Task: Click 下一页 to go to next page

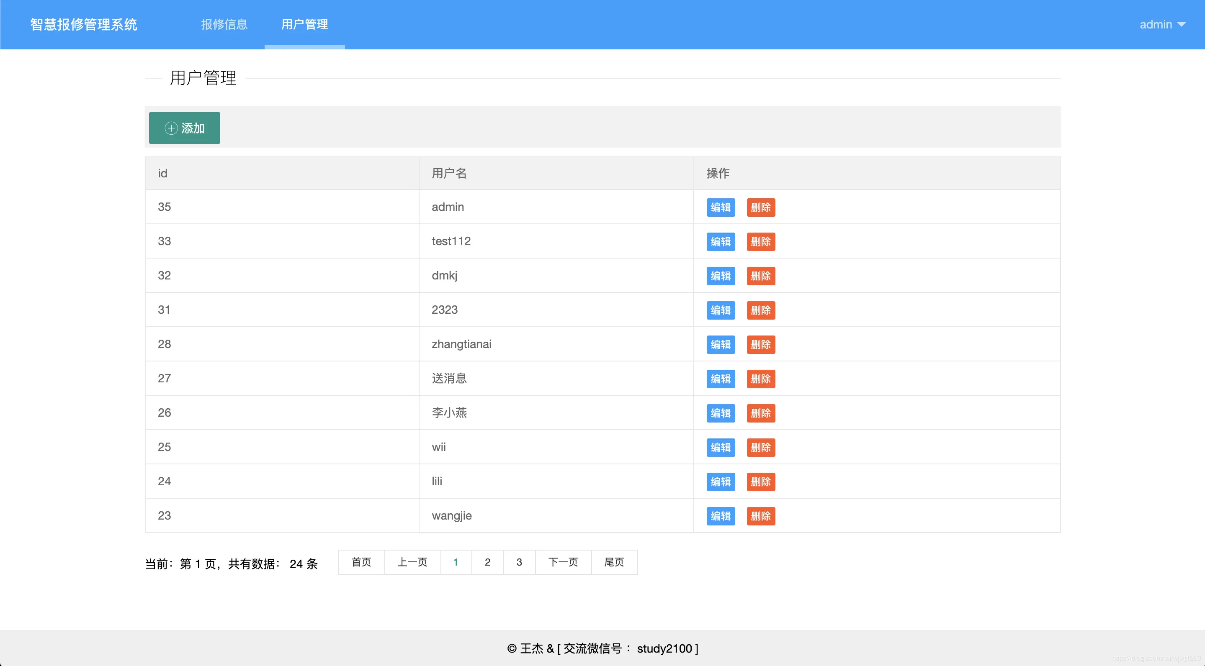Action: click(563, 562)
